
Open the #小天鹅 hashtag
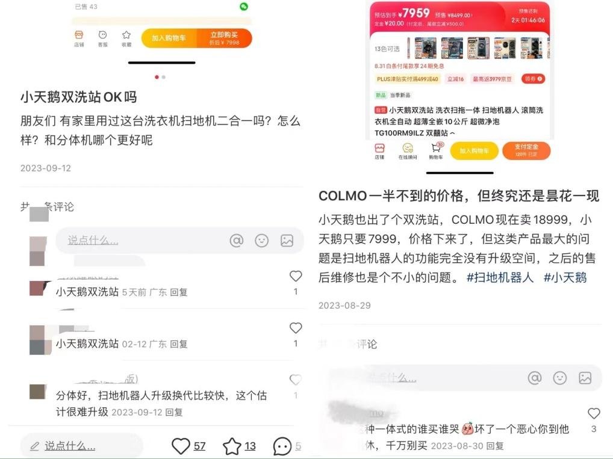565,277
